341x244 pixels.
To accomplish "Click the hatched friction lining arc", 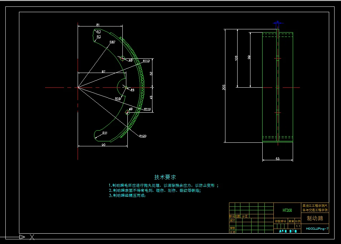I will [x=142, y=87].
